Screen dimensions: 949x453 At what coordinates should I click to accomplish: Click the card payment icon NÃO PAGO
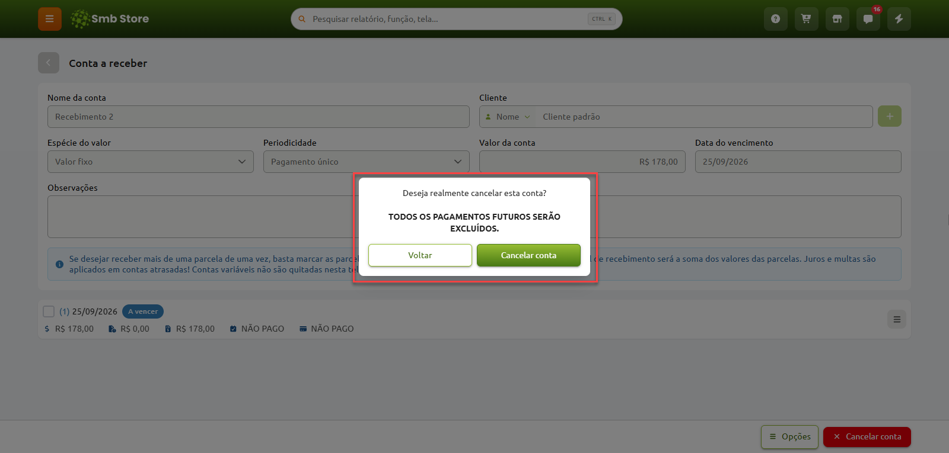(303, 329)
